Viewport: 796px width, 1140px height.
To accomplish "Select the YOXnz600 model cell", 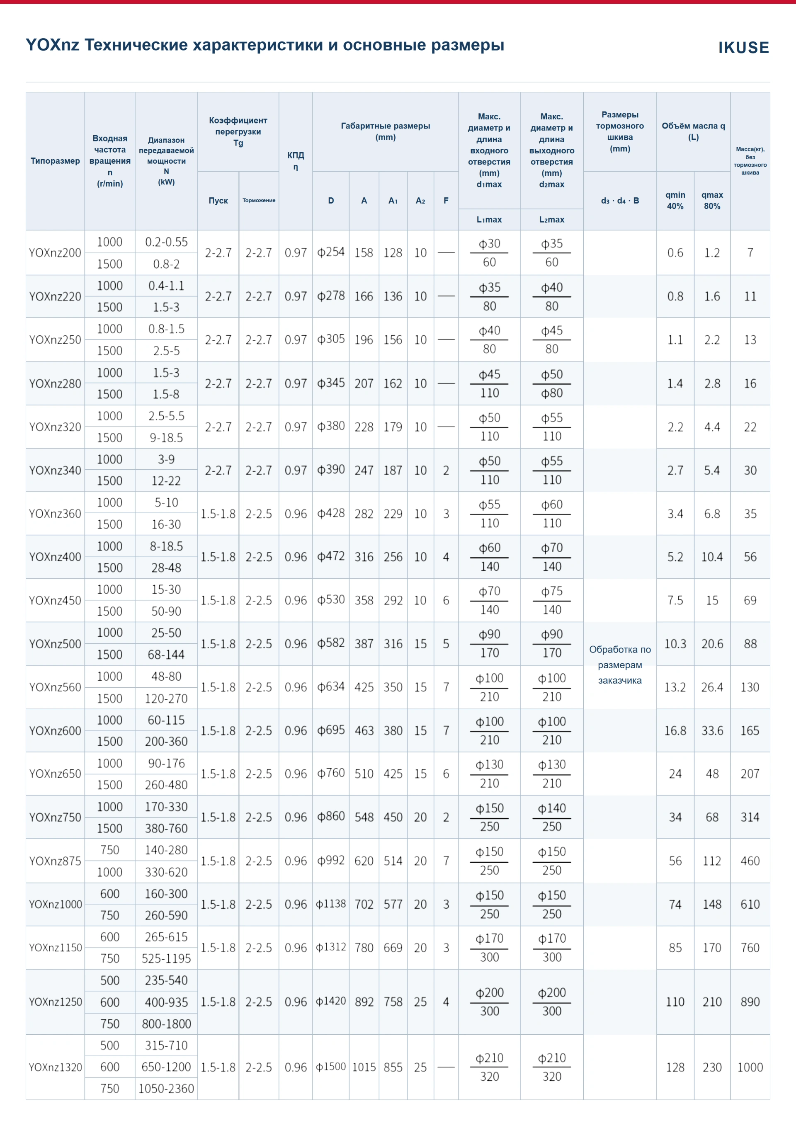I will [x=55, y=730].
